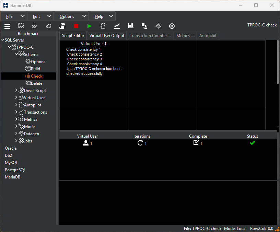Viewport: 280px width, 232px height.
Task: Switch to the Metrics tab
Action: point(185,36)
